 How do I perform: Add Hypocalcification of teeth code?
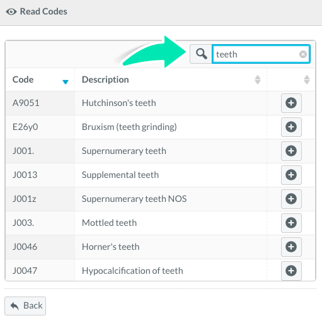click(291, 271)
